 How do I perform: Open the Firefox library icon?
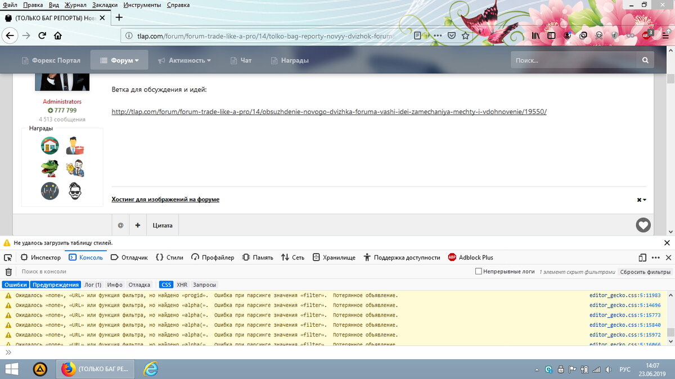tap(535, 35)
